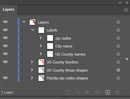The width and height of the screenshot is (130, 99).
Task: Click target circle for City name
Action: pyautogui.click(x=118, y=46)
